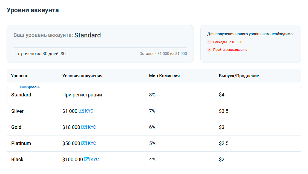Select the Gold level name

[x=16, y=127]
